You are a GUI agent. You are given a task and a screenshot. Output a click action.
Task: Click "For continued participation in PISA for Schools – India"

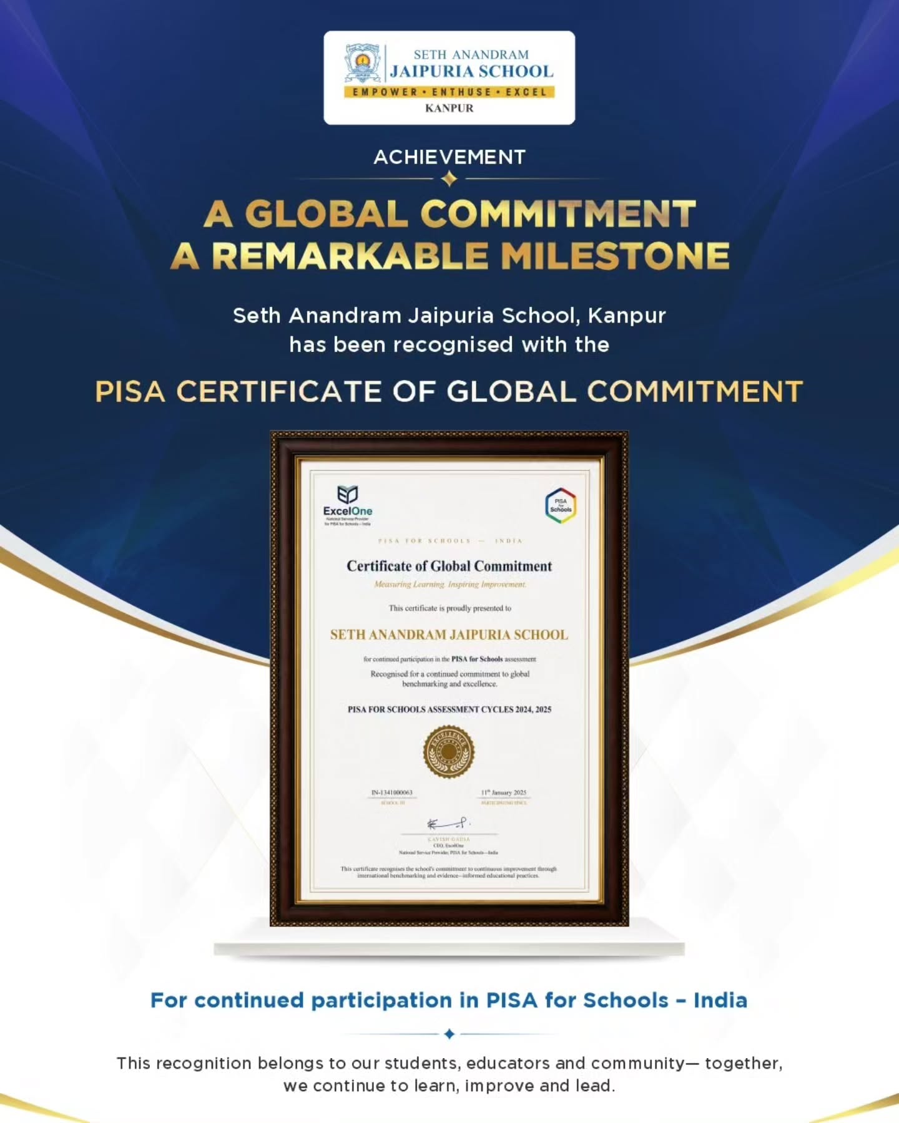[x=449, y=1001]
